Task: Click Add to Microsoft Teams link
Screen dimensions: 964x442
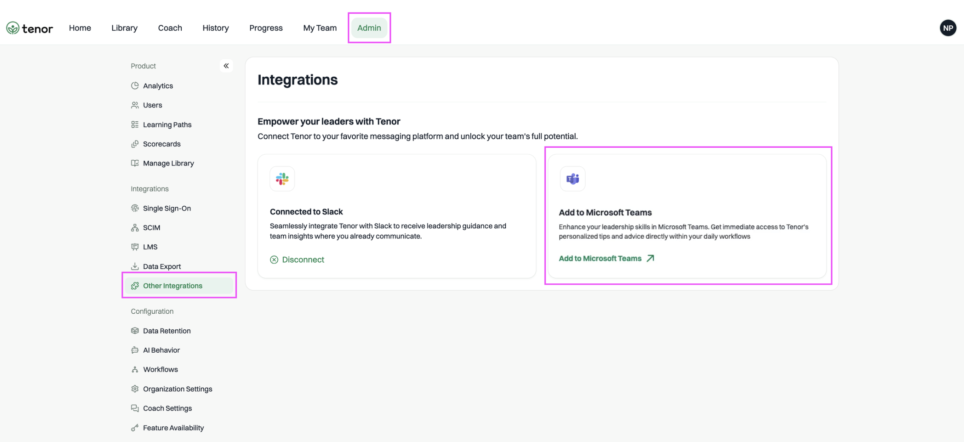Action: [x=607, y=258]
